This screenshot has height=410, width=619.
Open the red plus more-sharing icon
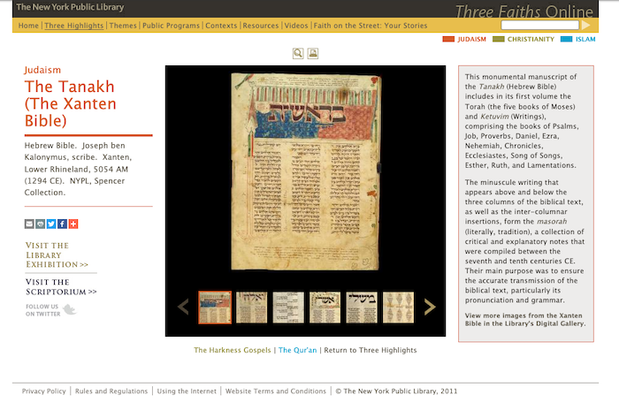(73, 224)
